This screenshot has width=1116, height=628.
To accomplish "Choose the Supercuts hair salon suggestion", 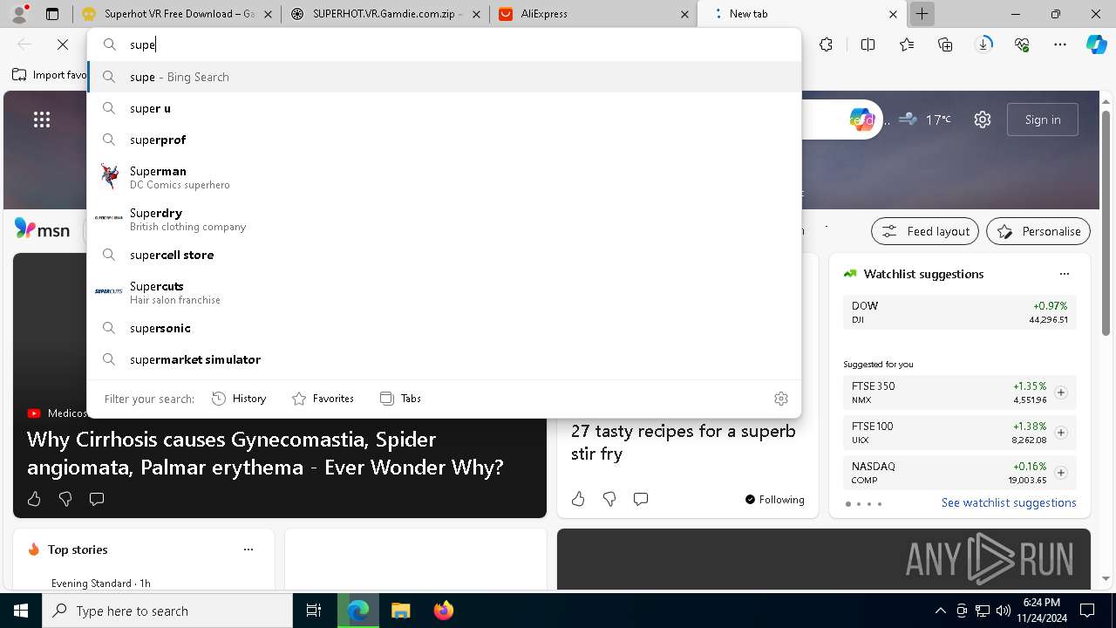I will [444, 292].
